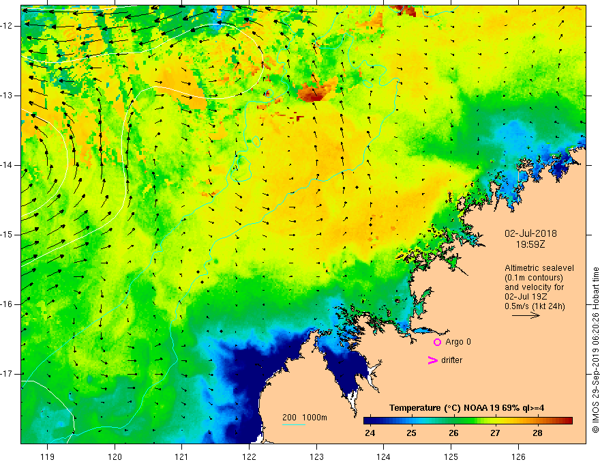The image size is (600, 464).
Task: Click the '200 1000m' depth label
Action: tap(305, 418)
